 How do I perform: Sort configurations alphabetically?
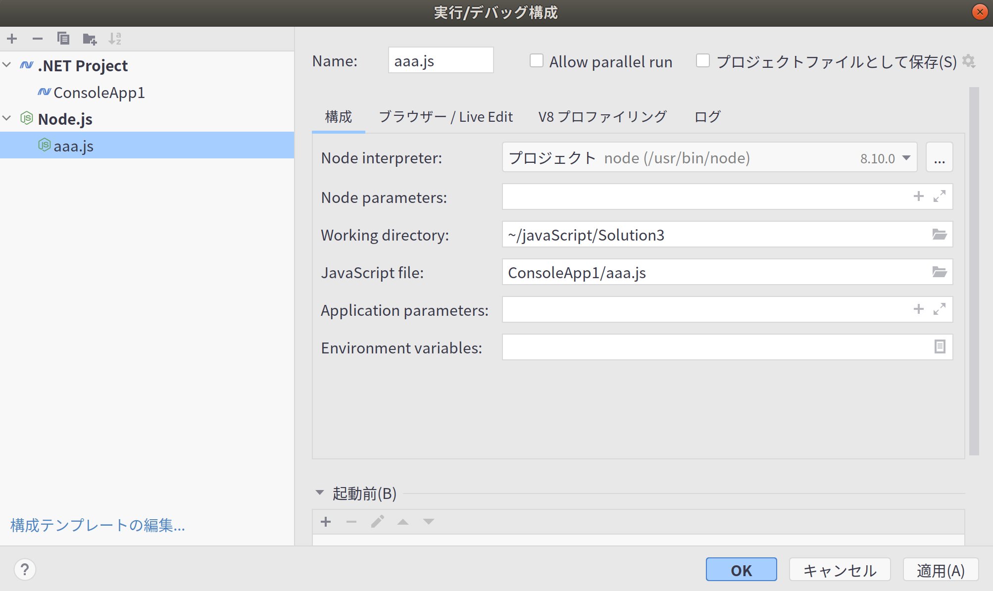click(116, 39)
